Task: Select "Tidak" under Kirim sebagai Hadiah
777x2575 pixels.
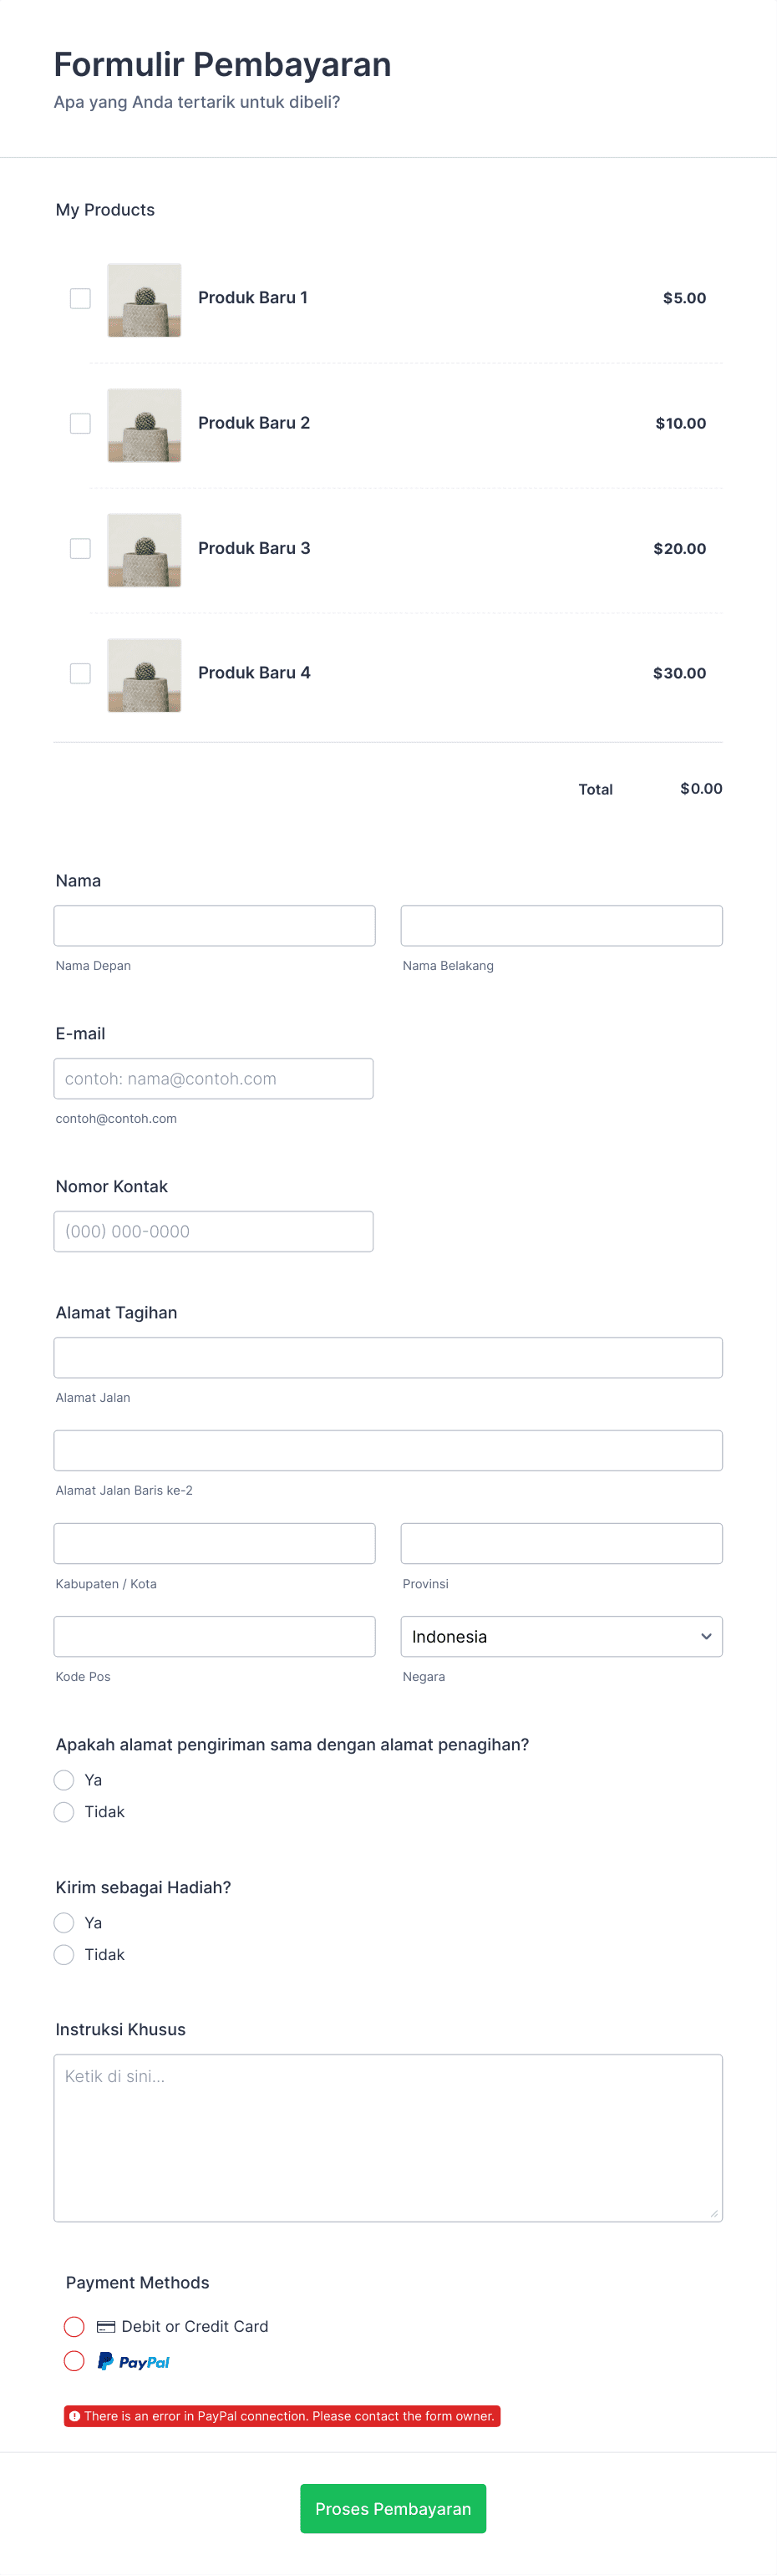Action: tap(64, 1954)
